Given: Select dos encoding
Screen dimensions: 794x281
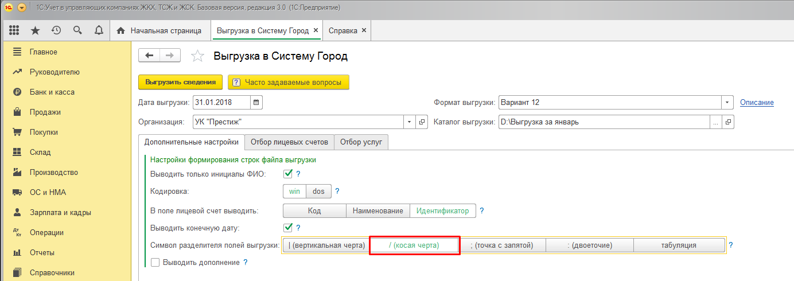Looking at the screenshot, I should point(318,192).
